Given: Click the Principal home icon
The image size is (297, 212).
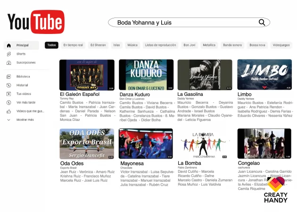Looking at the screenshot, I should [x=8, y=45].
